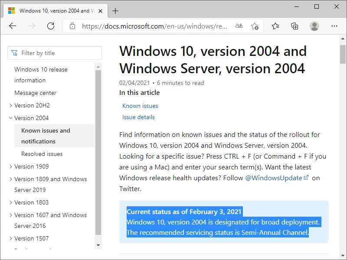Open the Favorites list icon

click(275, 26)
